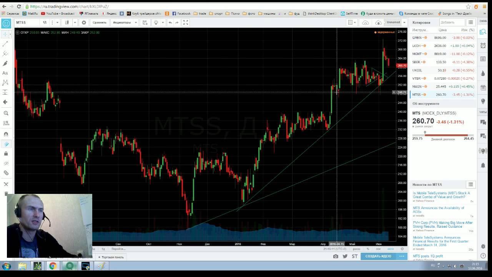The image size is (492, 277).
Task: Open chart settings gear icon
Action: click(84, 22)
